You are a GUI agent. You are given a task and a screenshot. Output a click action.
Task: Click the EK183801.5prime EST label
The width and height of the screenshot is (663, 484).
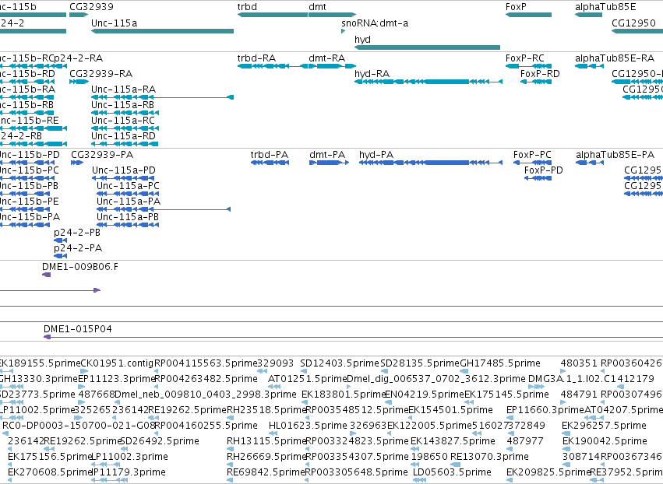point(344,395)
